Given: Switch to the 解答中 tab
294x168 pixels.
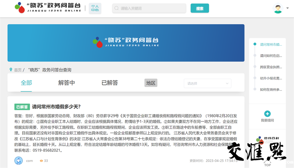Looking at the screenshot, I should coord(67,83).
